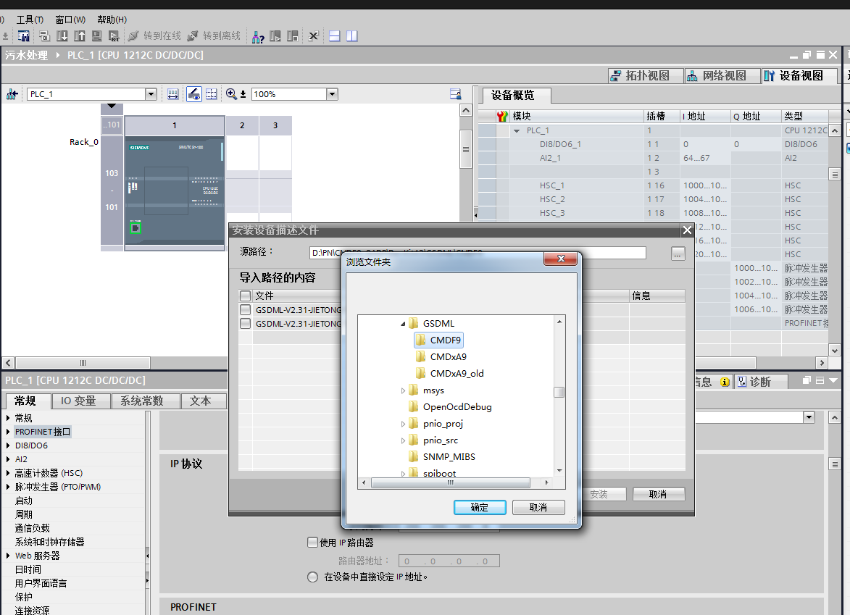Viewport: 850px width, 615px height.
Task: Click the accessible devices icon in the toolbar
Action: coord(257,36)
